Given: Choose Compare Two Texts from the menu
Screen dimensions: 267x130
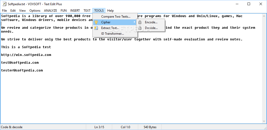Looking at the screenshot, I should click(x=115, y=17).
